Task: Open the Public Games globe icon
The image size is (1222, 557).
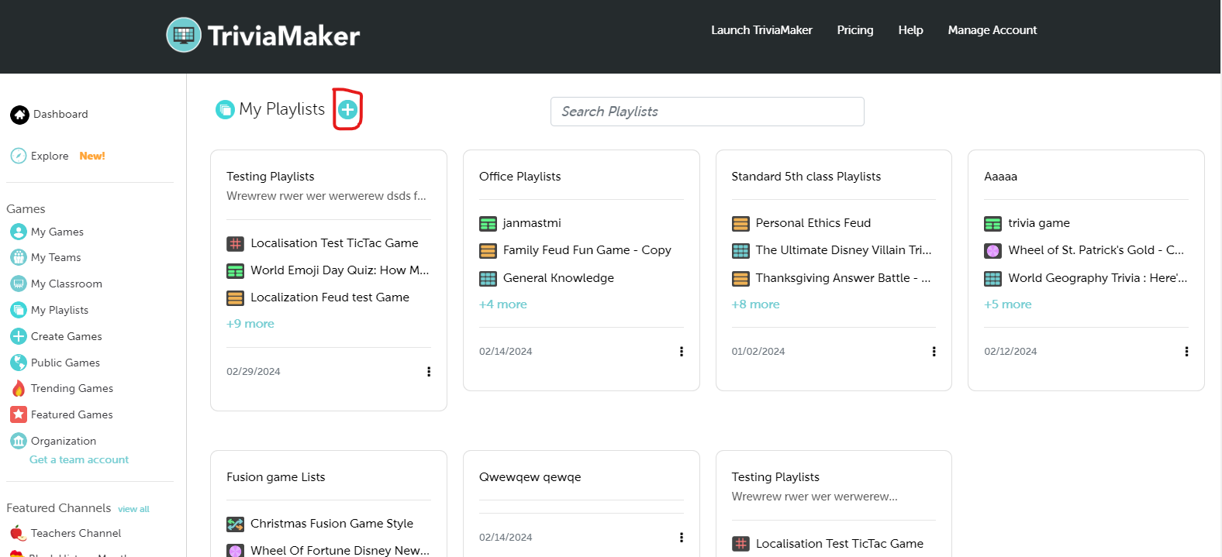Action: point(19,363)
